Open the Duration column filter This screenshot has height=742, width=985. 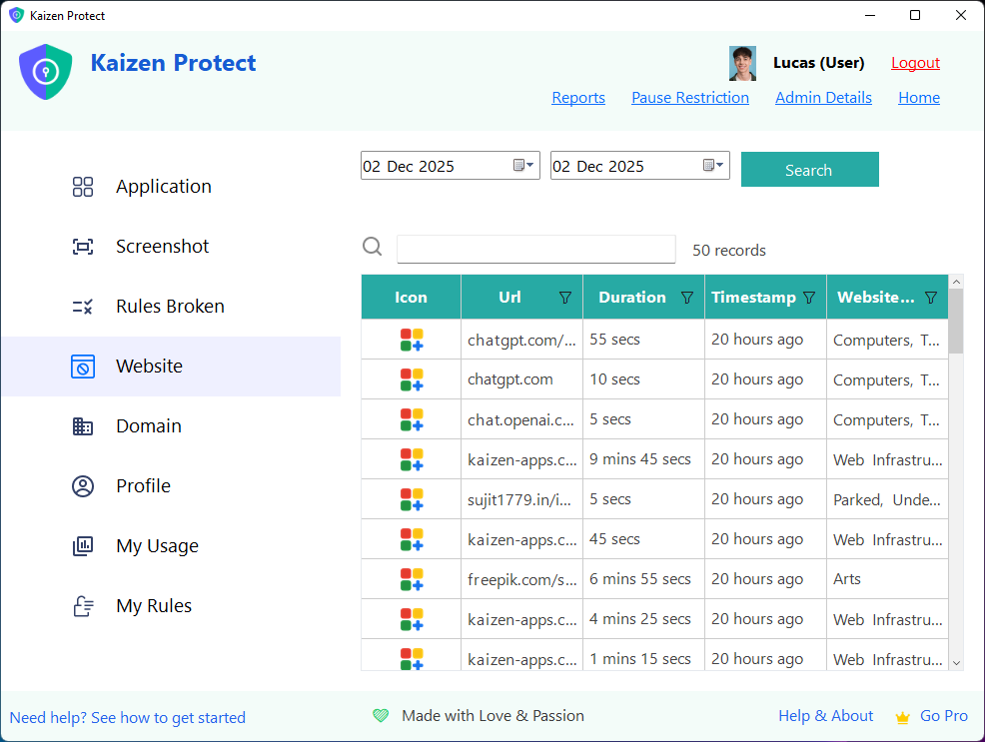687,297
